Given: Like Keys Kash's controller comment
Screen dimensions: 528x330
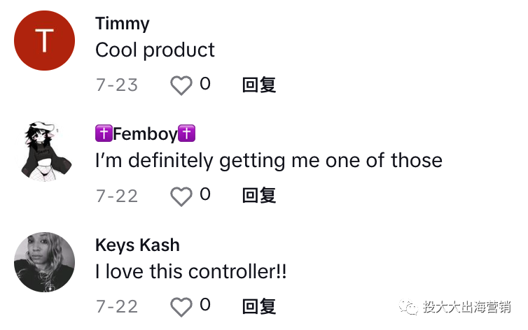Looking at the screenshot, I should click(x=181, y=307).
